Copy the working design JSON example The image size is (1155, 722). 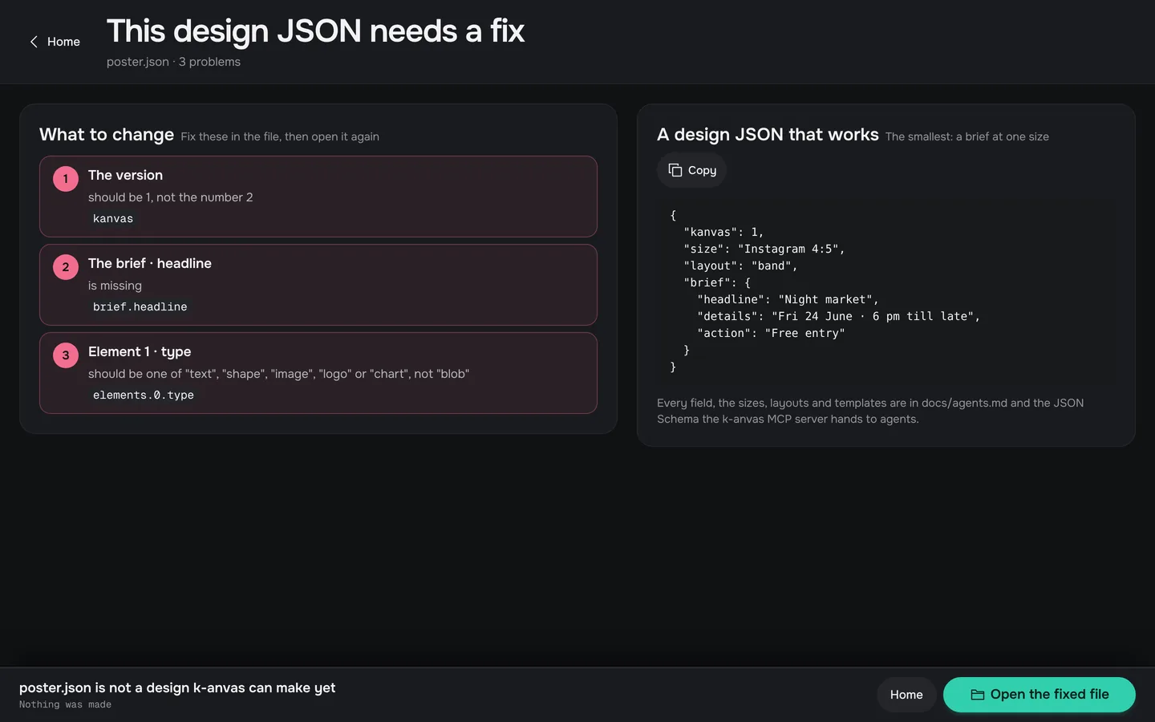click(x=691, y=170)
